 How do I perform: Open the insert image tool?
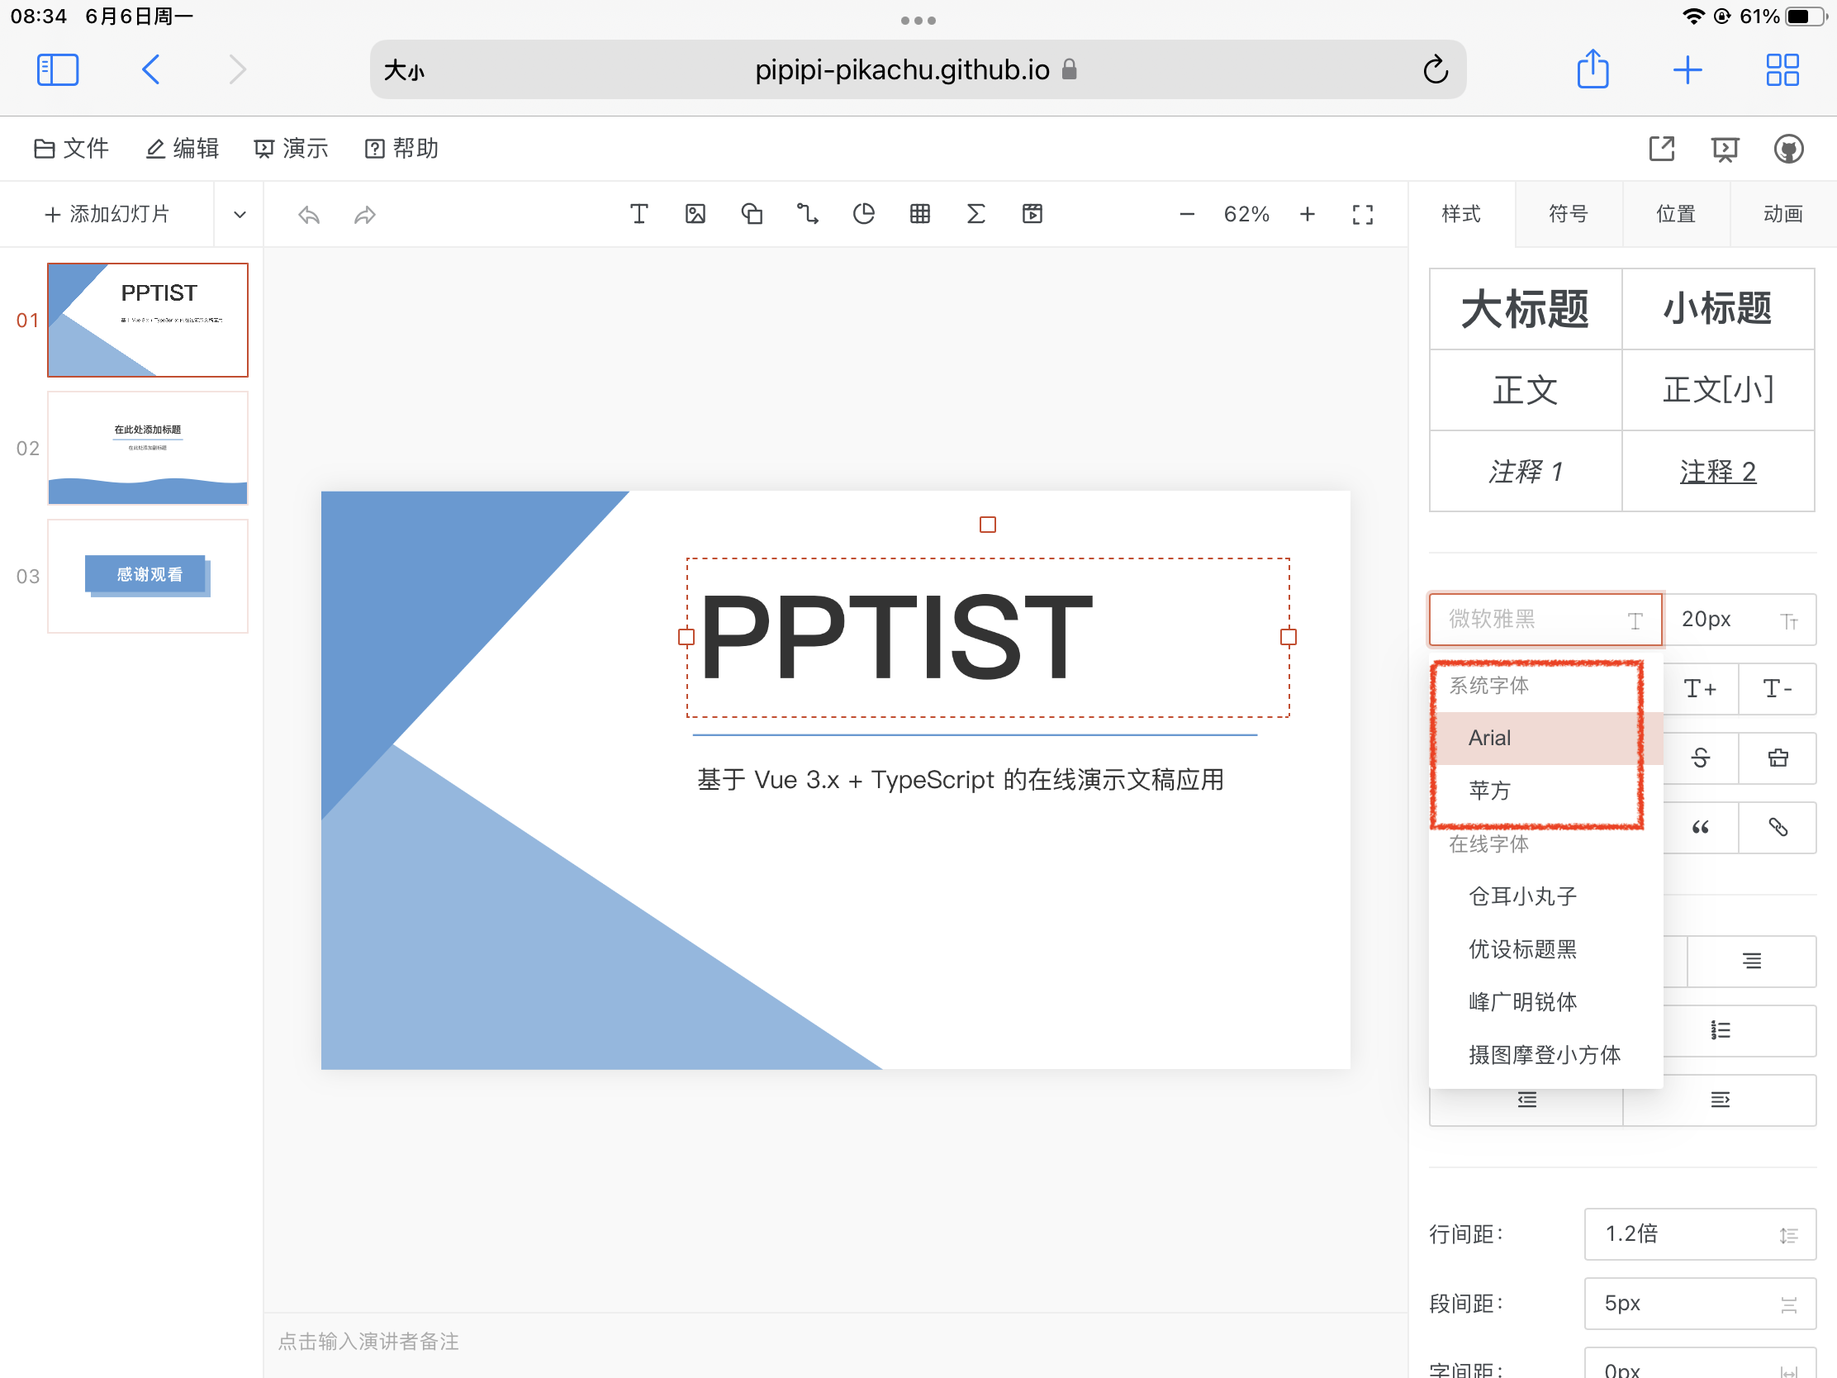[x=696, y=213]
